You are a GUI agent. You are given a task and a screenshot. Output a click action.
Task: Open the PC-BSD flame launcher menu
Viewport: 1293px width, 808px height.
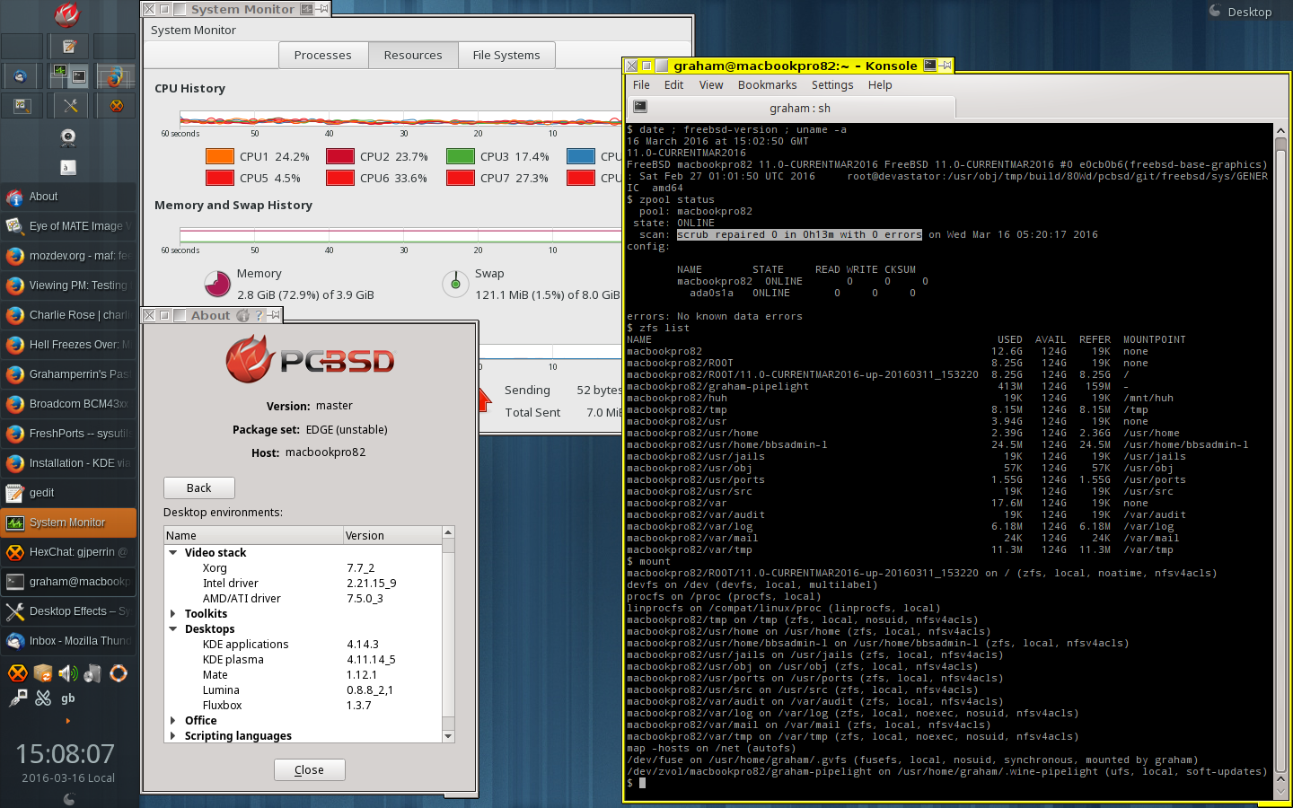point(67,14)
